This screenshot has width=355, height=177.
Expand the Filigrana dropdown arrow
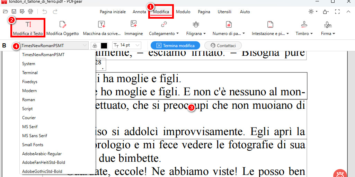point(204,34)
